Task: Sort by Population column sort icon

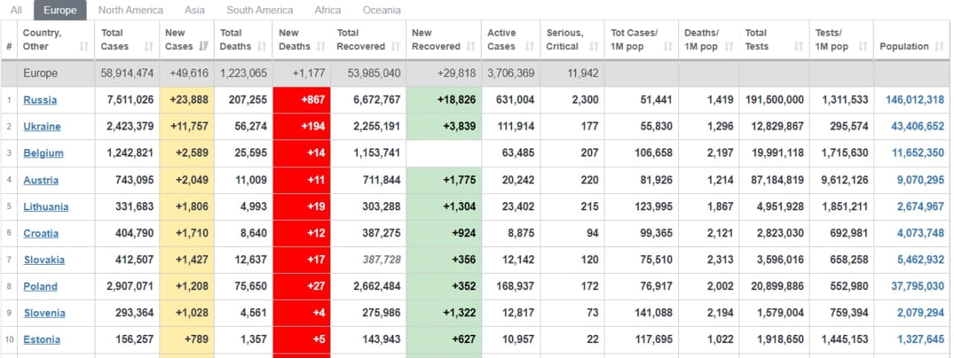Action: click(939, 46)
